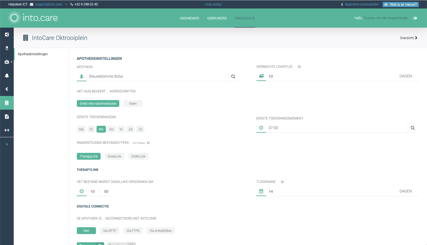
Task: Click the support@into.care email link
Action: (x=49, y=4)
